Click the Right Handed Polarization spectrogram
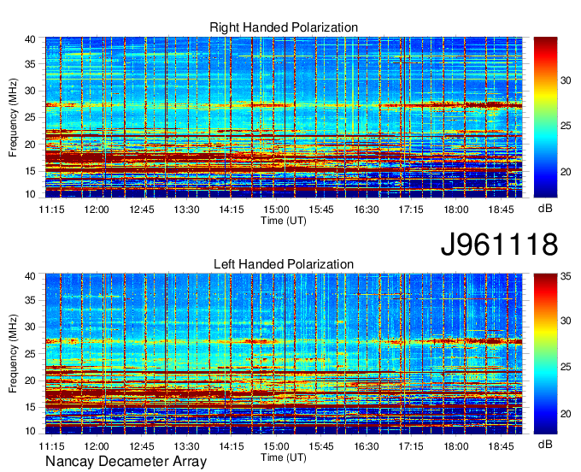Screen dimensions: 581x472 click(284, 117)
